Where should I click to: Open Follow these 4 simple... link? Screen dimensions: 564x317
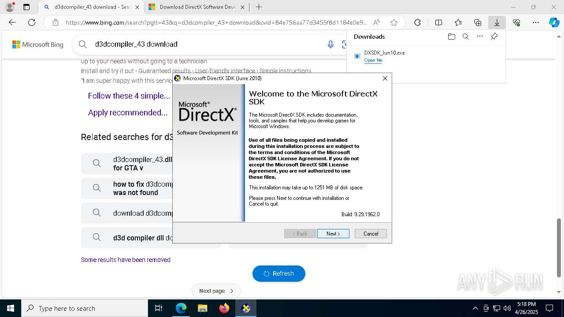129,96
